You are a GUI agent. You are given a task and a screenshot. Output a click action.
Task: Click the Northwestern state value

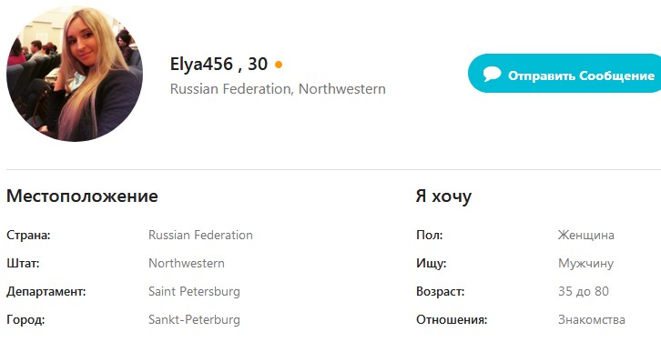coord(187,263)
